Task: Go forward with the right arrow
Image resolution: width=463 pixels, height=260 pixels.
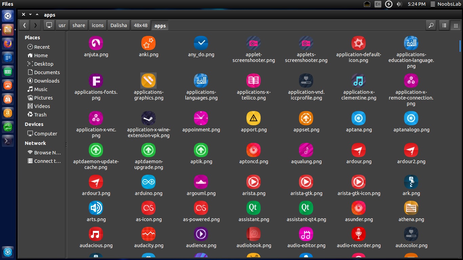Action: [35, 25]
